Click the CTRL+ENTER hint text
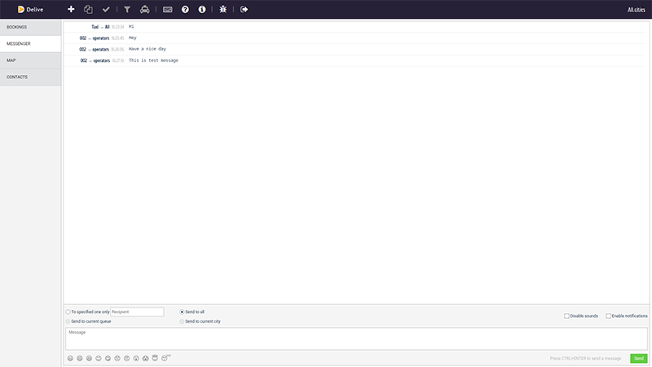The height and width of the screenshot is (367, 652). point(585,358)
